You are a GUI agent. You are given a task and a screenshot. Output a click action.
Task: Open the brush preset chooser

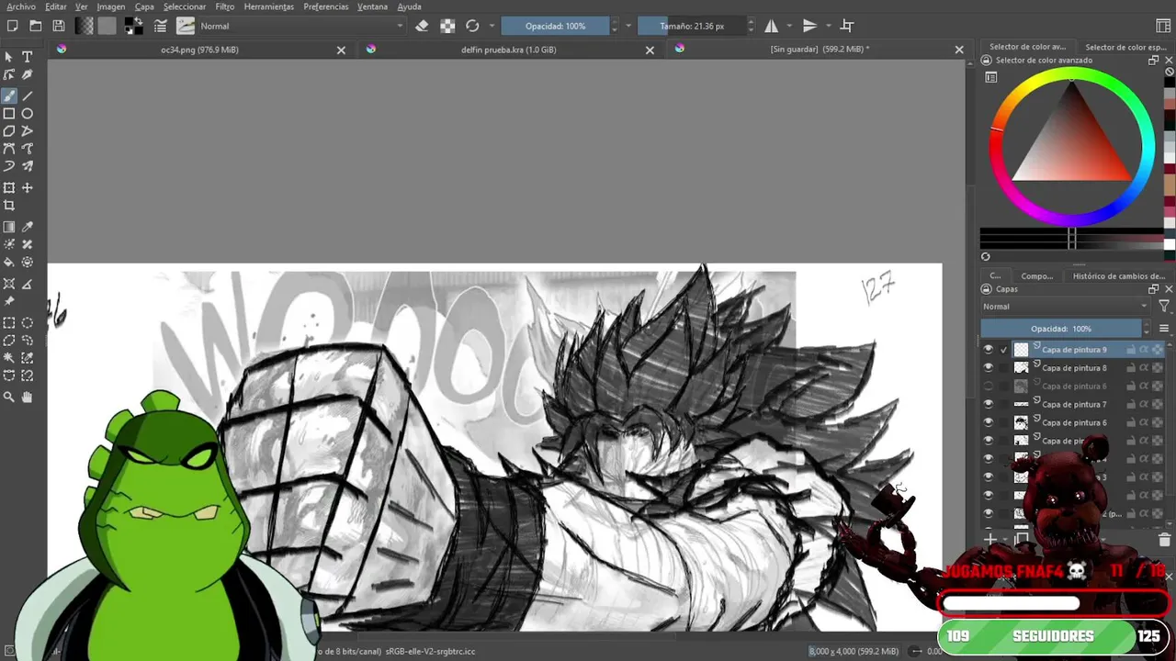(186, 26)
